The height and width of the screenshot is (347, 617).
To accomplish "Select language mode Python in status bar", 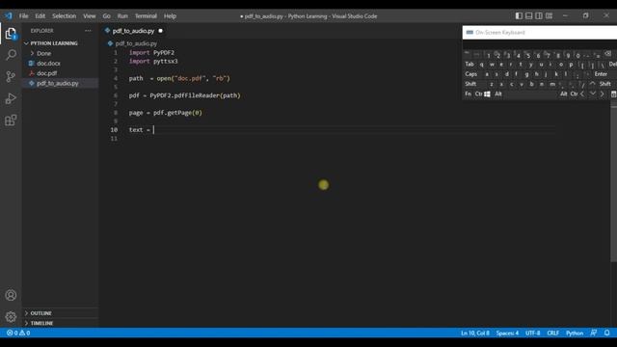I will pyautogui.click(x=575, y=333).
